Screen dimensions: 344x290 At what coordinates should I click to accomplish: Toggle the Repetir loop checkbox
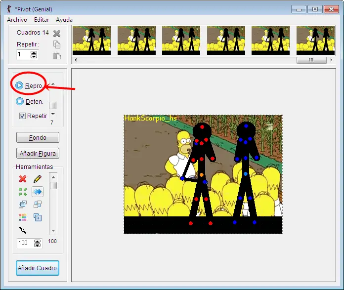22,116
